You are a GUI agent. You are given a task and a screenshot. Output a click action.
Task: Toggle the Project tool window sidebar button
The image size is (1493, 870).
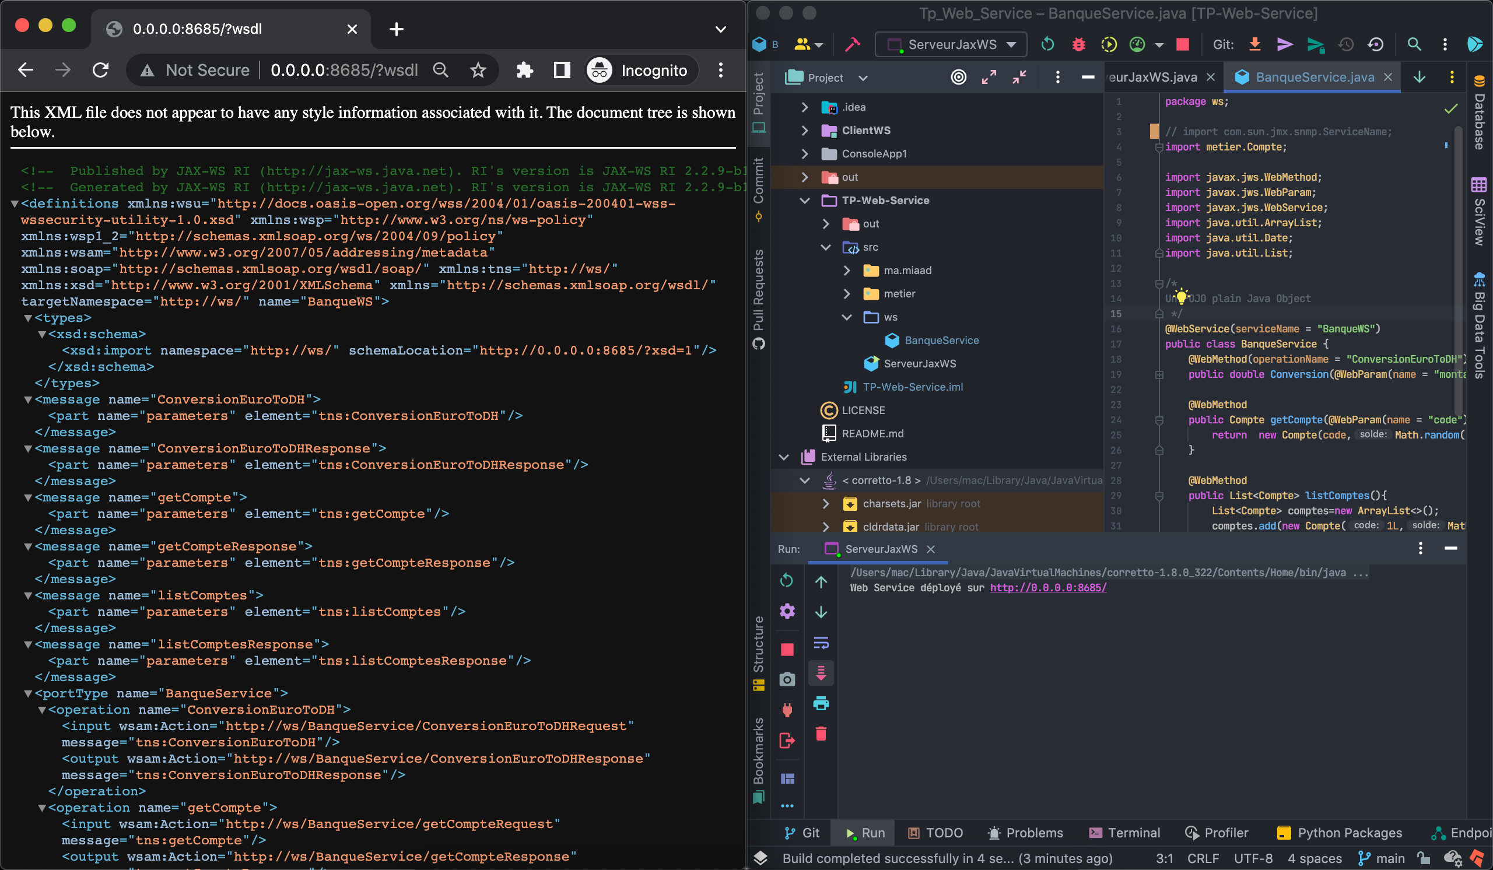(x=758, y=102)
